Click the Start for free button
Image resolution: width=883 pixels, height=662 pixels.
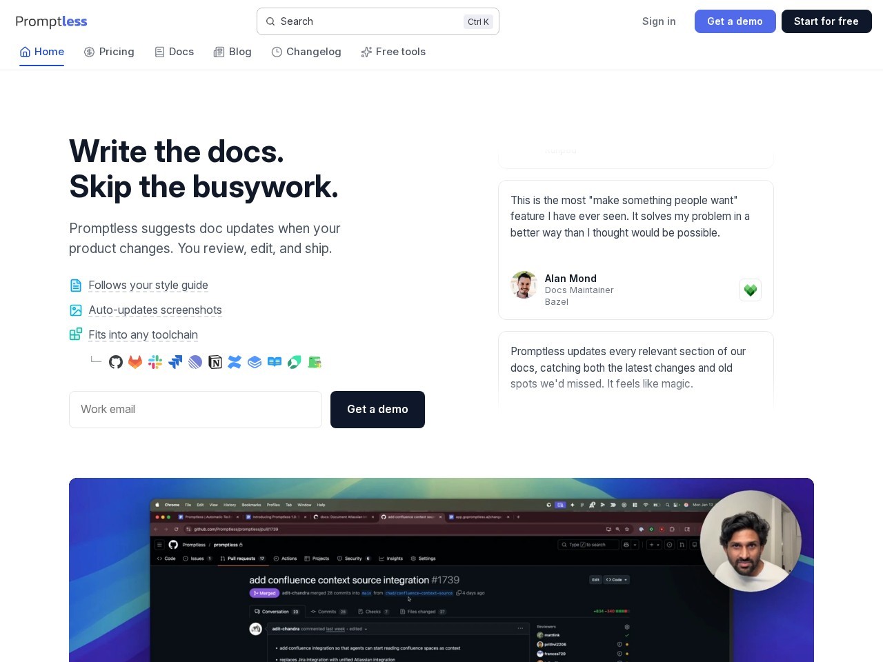coord(826,21)
